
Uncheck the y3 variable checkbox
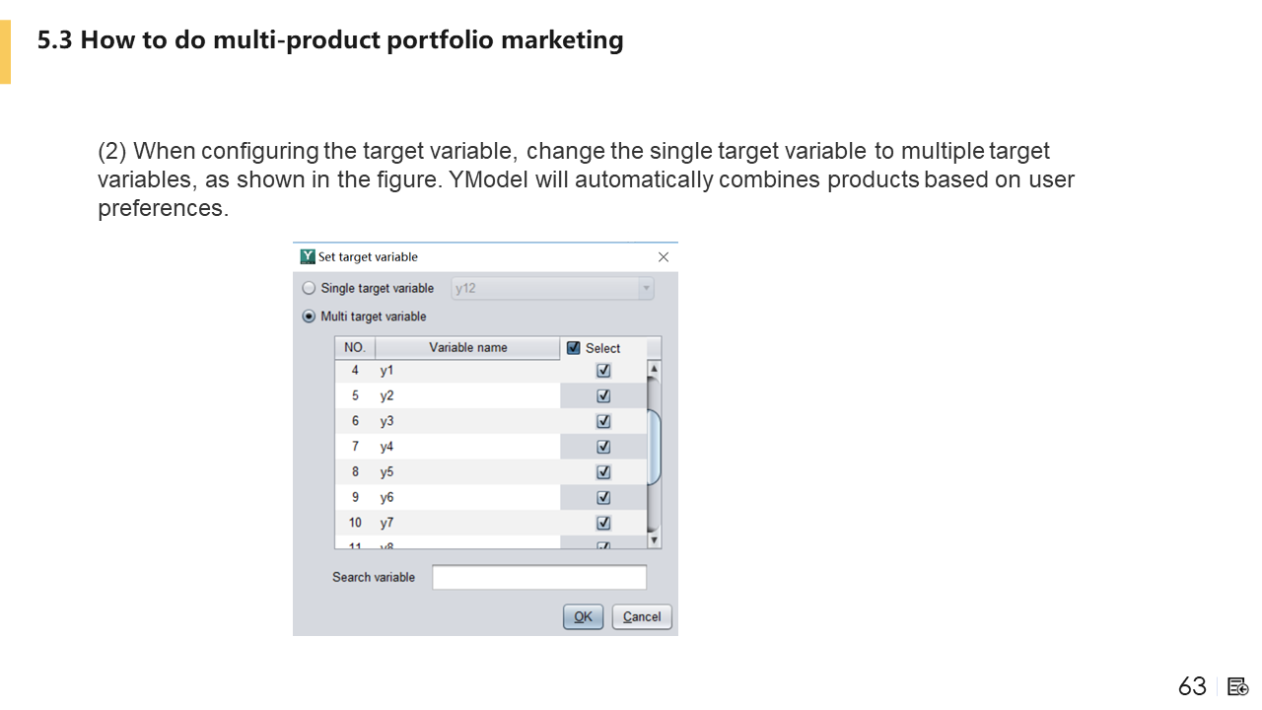603,421
